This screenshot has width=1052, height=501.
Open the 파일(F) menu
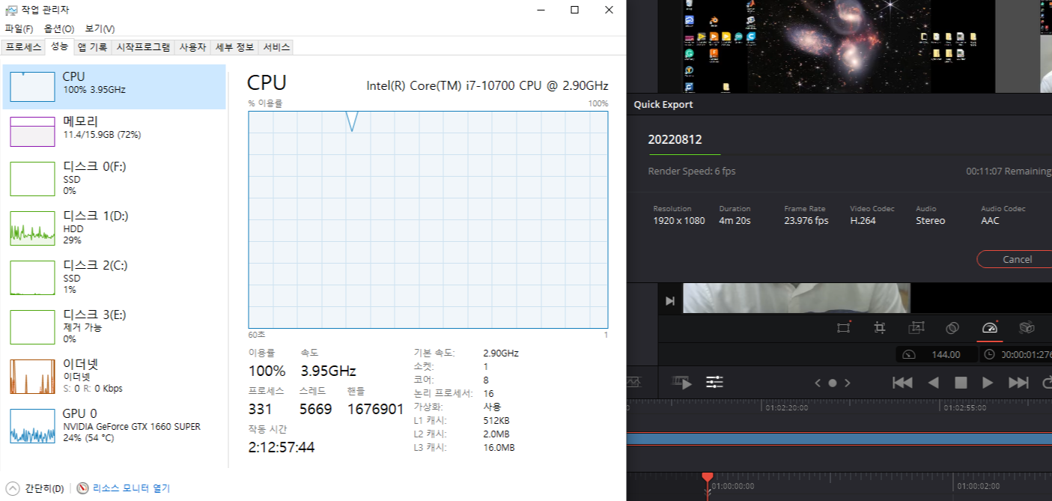19,28
